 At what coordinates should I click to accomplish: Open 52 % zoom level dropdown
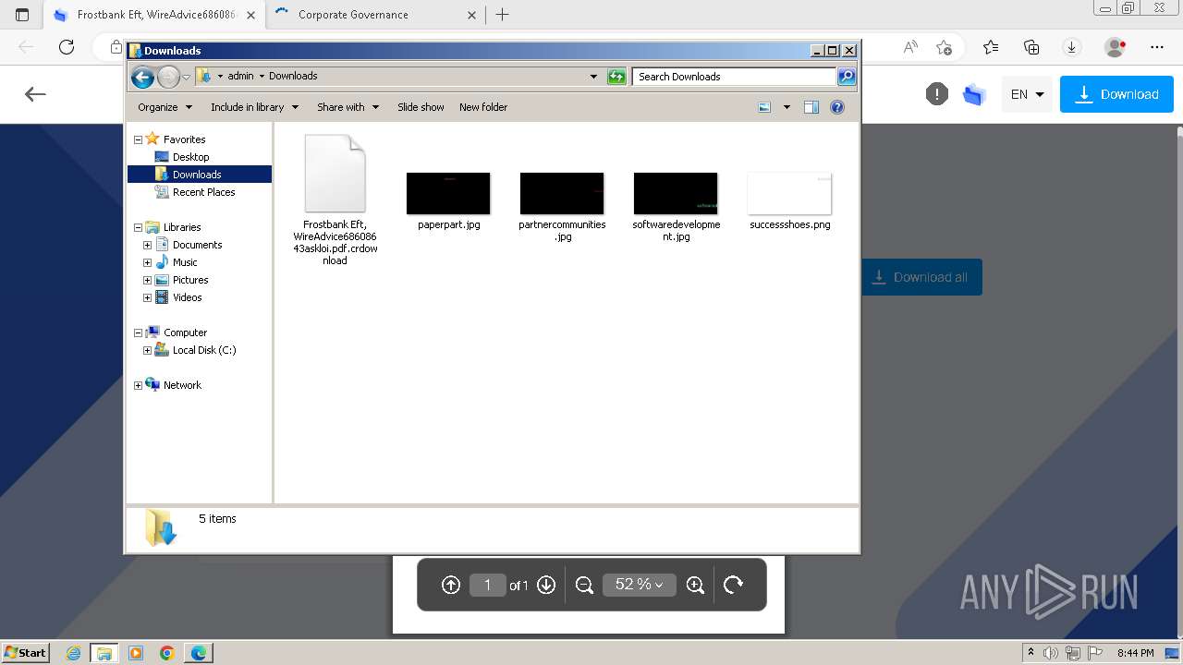640,585
